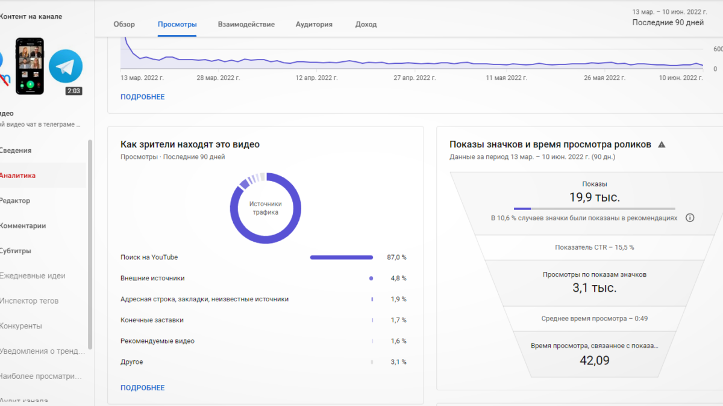Click the warning triangle beside Показы значков title
The width and height of the screenshot is (723, 406).
pyautogui.click(x=662, y=144)
